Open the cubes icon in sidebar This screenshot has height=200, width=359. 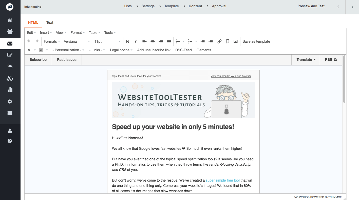point(10,78)
